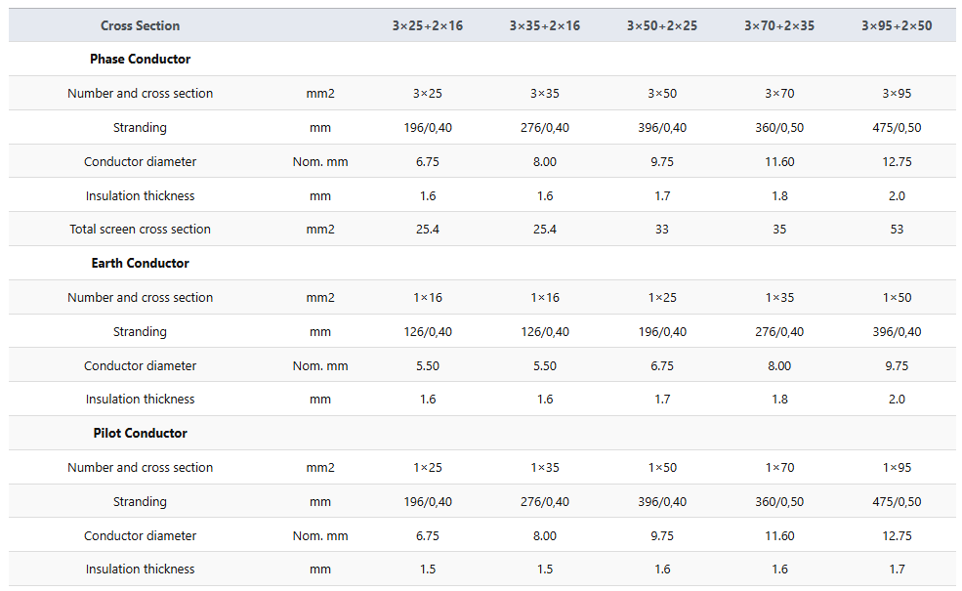
Task: Select the Total screen cross section row label
Action: click(x=140, y=229)
